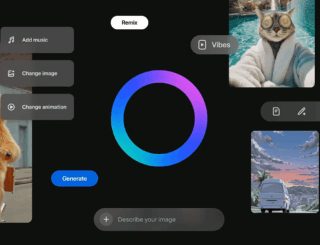
Task: Click the blue Generate button
Action: click(x=74, y=178)
